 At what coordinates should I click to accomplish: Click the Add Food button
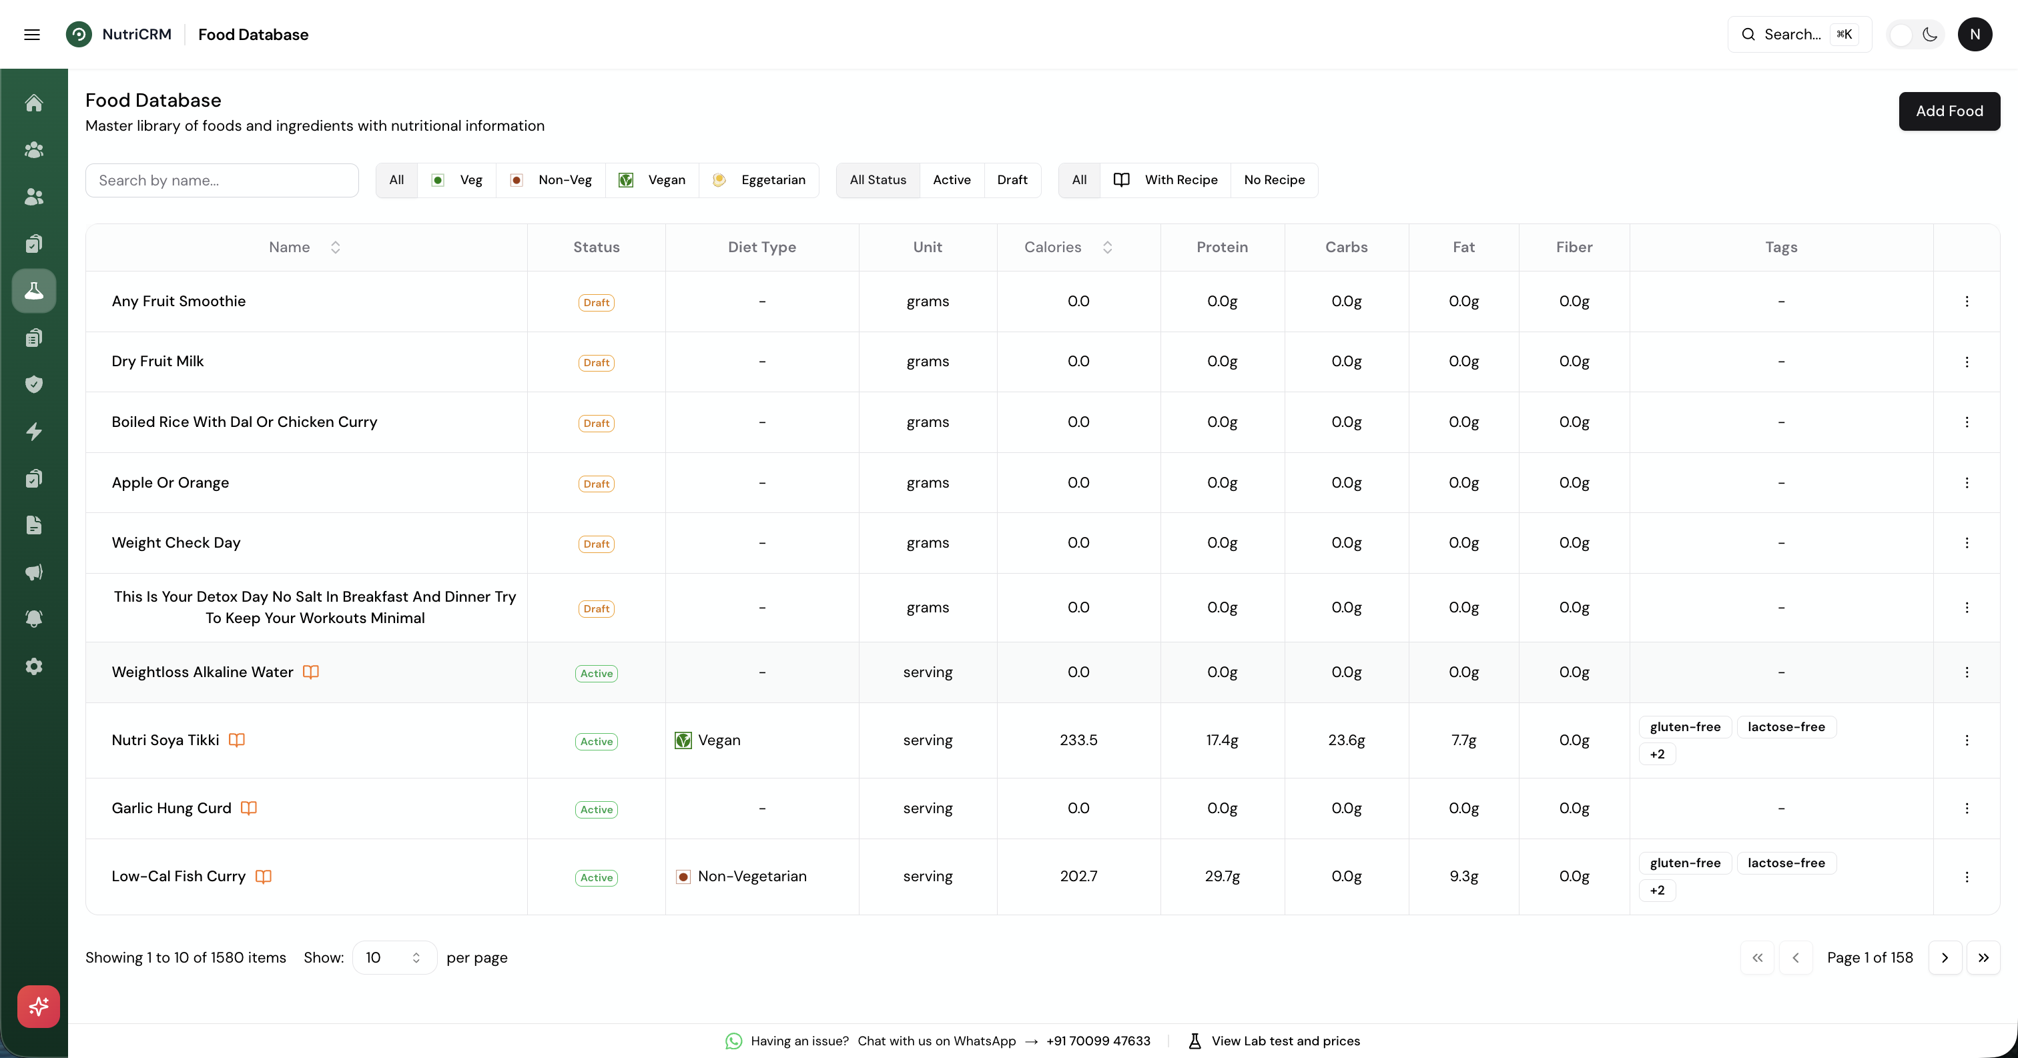(1949, 111)
